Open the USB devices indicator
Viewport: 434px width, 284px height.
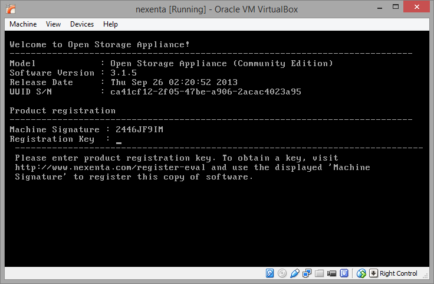pyautogui.click(x=294, y=273)
